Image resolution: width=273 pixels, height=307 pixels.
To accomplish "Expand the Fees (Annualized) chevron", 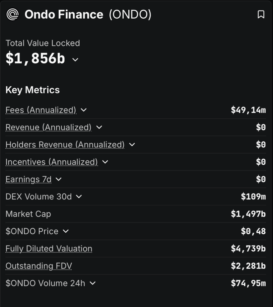I will coord(84,110).
